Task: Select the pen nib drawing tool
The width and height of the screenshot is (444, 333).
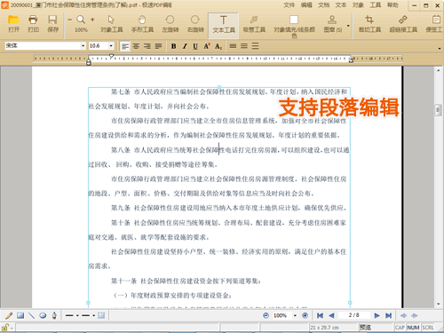Action: (x=54, y=315)
